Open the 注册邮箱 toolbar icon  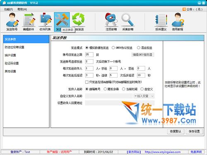(x=111, y=22)
